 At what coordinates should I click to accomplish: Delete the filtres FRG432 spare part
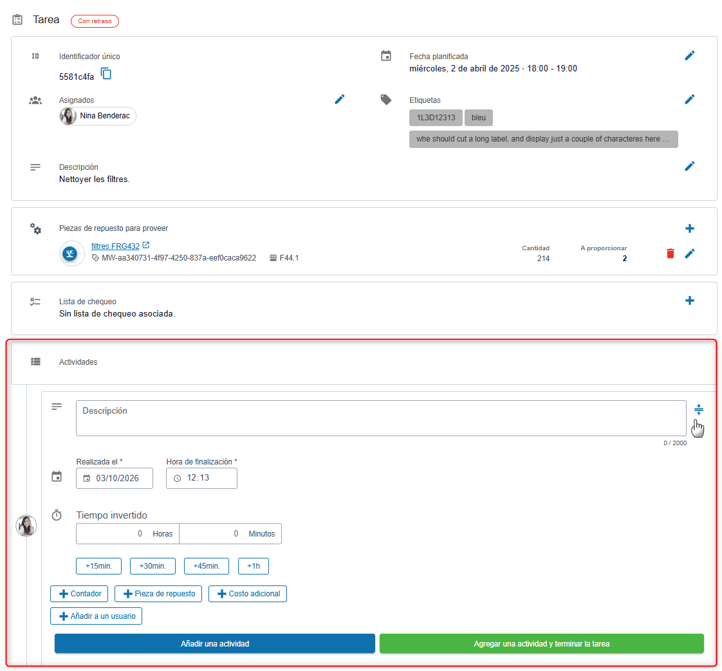(x=670, y=253)
